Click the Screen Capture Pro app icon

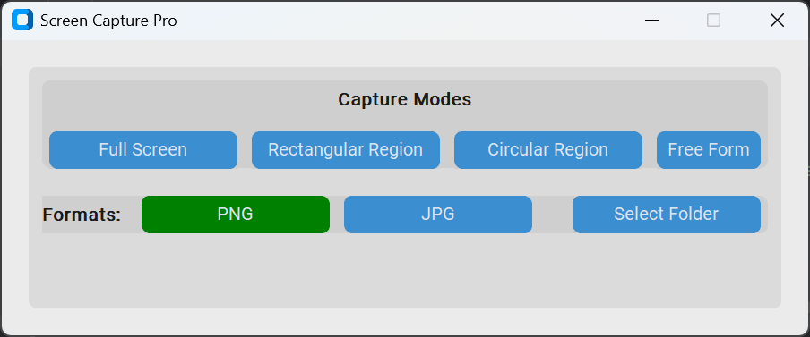(22, 20)
